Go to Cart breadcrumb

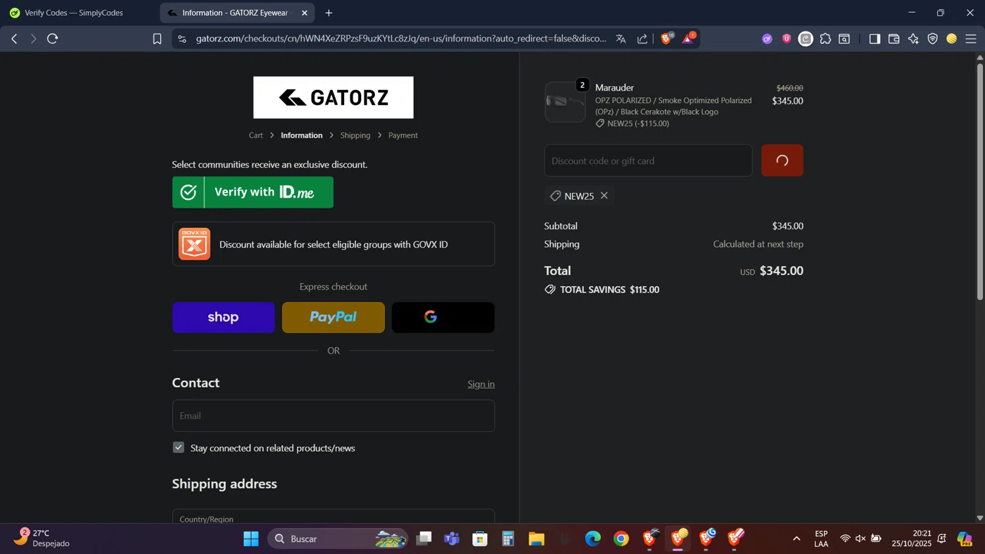pyautogui.click(x=255, y=135)
